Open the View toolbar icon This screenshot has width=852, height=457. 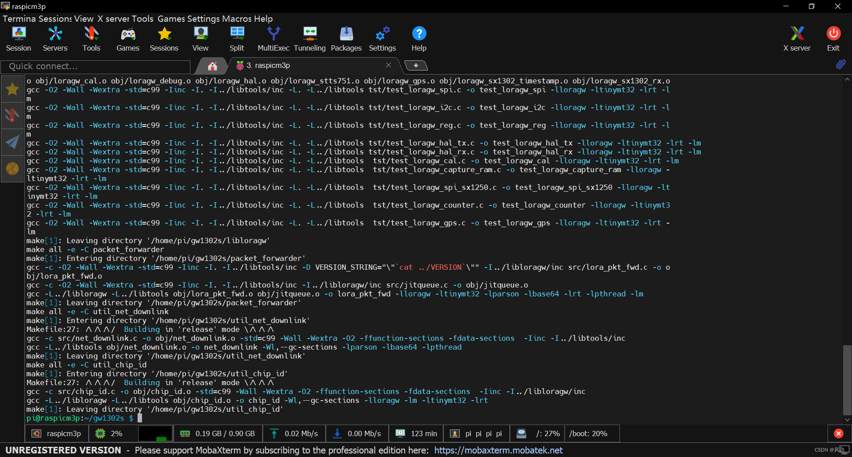201,39
